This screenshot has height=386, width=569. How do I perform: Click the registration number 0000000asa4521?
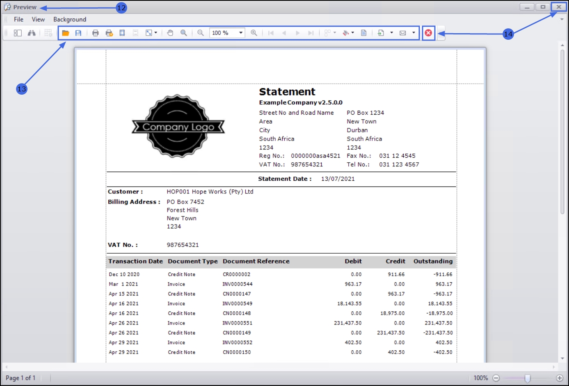(x=315, y=156)
